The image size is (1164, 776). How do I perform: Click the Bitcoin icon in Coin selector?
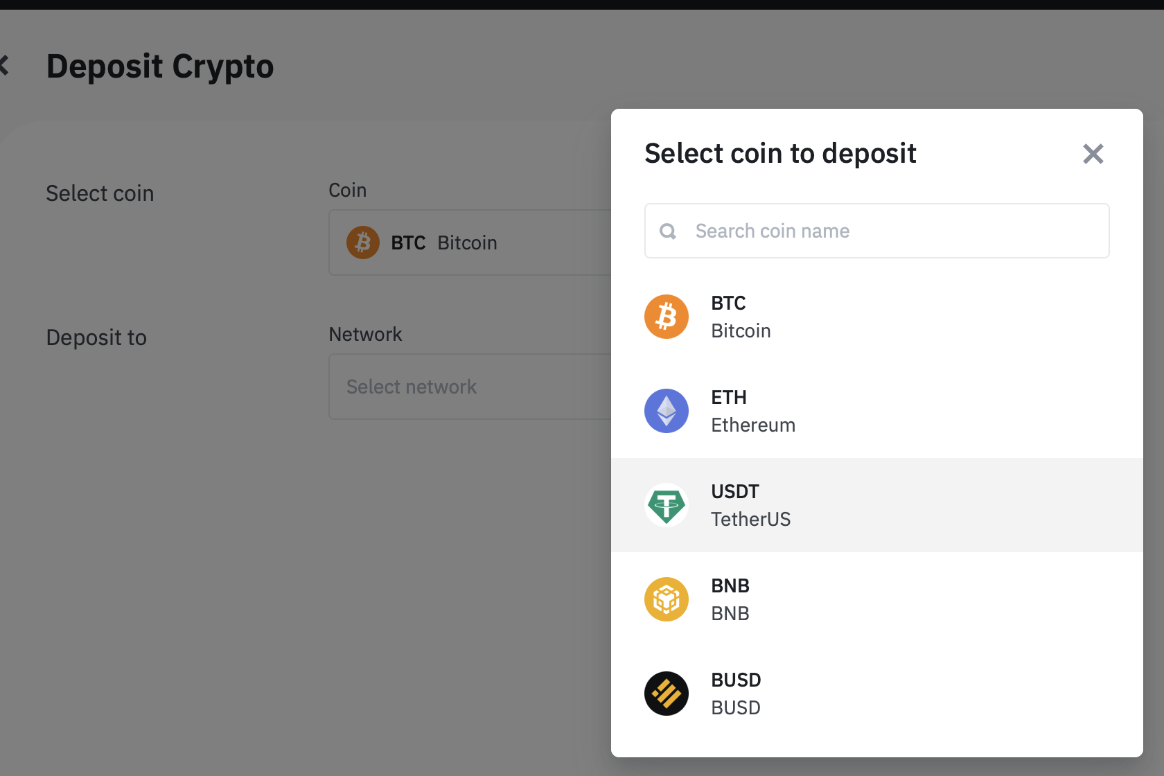pos(363,242)
